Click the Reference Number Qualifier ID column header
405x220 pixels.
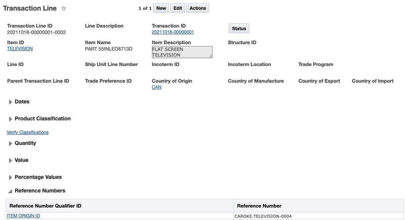[45, 206]
